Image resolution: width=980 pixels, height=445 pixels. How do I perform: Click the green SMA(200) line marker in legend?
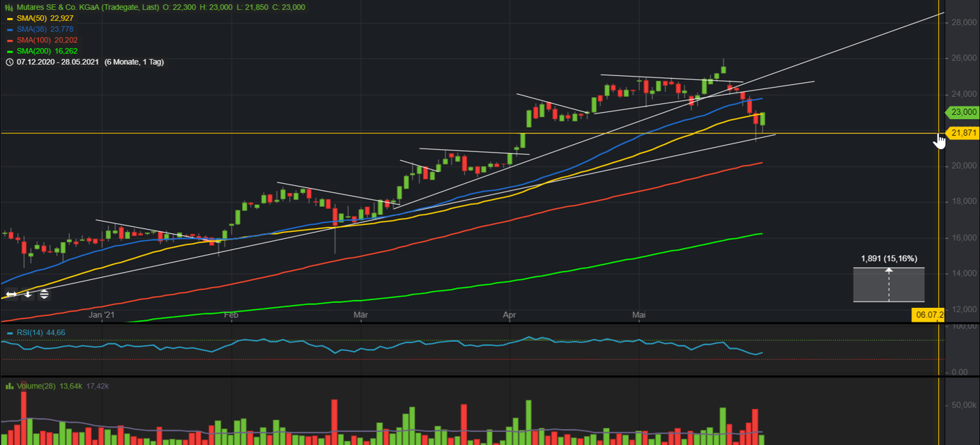(9, 51)
